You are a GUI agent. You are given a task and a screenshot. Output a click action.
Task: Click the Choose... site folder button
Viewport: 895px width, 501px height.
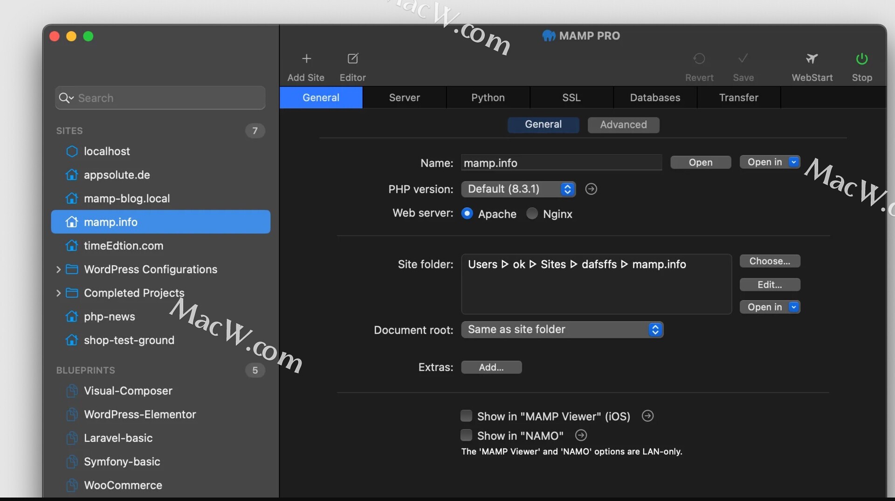tap(770, 261)
